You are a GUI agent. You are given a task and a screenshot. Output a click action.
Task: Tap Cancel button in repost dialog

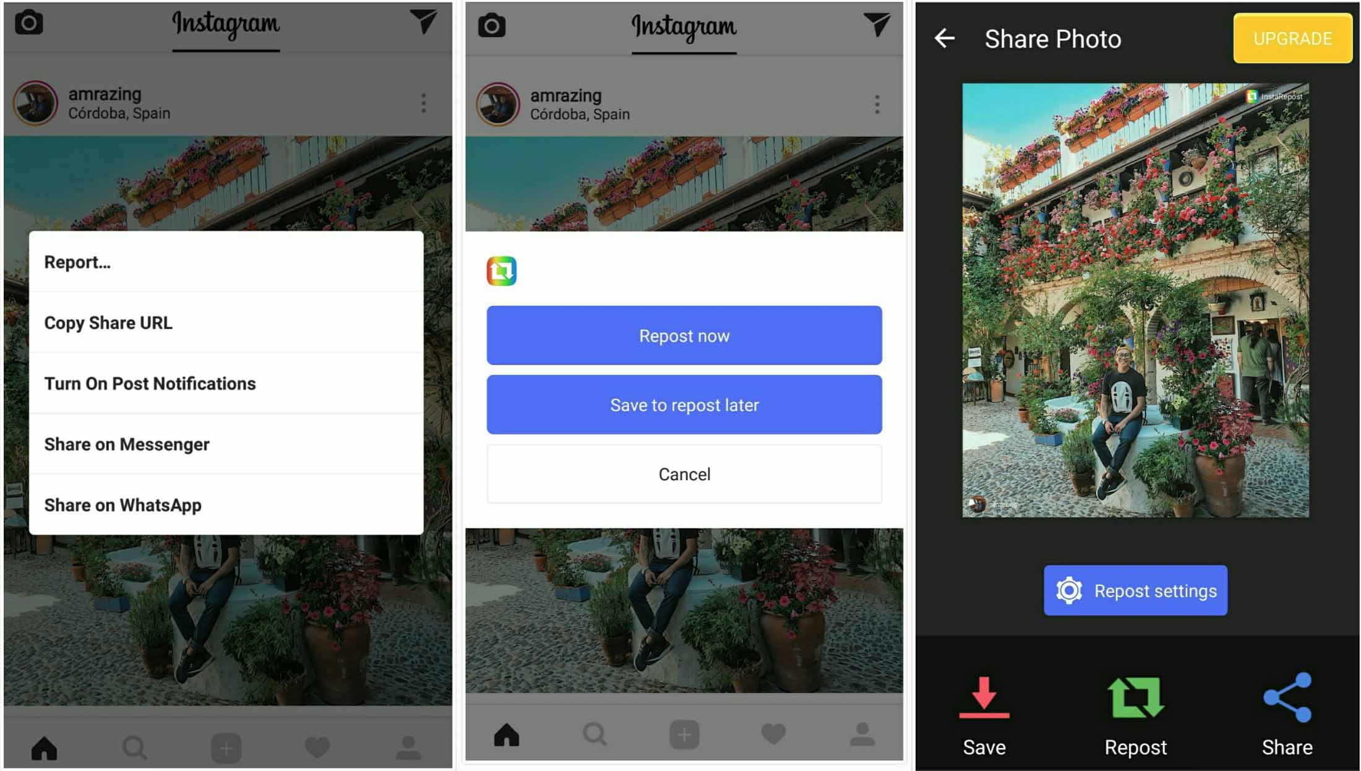[682, 474]
